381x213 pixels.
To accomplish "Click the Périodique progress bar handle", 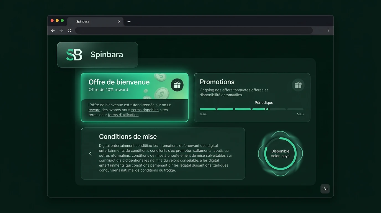I will click(x=267, y=109).
